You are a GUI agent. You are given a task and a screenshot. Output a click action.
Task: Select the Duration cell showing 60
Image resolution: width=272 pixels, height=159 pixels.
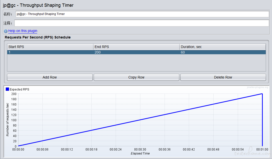(x=222, y=52)
